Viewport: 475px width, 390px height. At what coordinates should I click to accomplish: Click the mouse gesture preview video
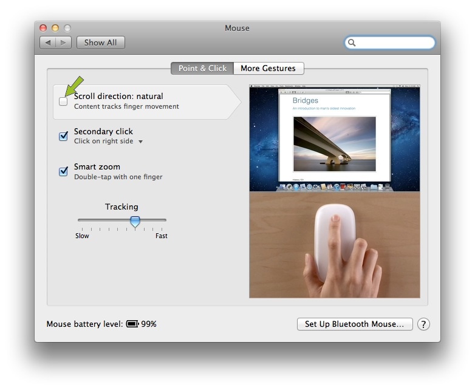pos(335,191)
